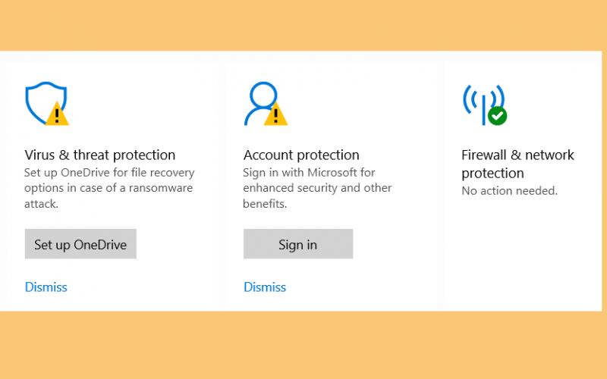Click the Sign in with Microsoft description

(x=317, y=188)
